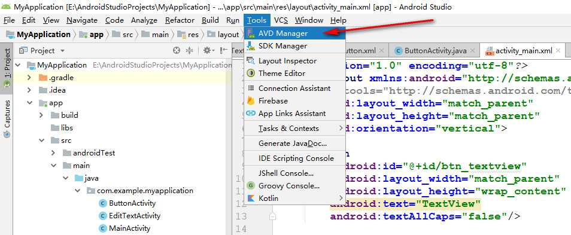Collapse the app module node
The height and width of the screenshot is (235, 571).
29,103
